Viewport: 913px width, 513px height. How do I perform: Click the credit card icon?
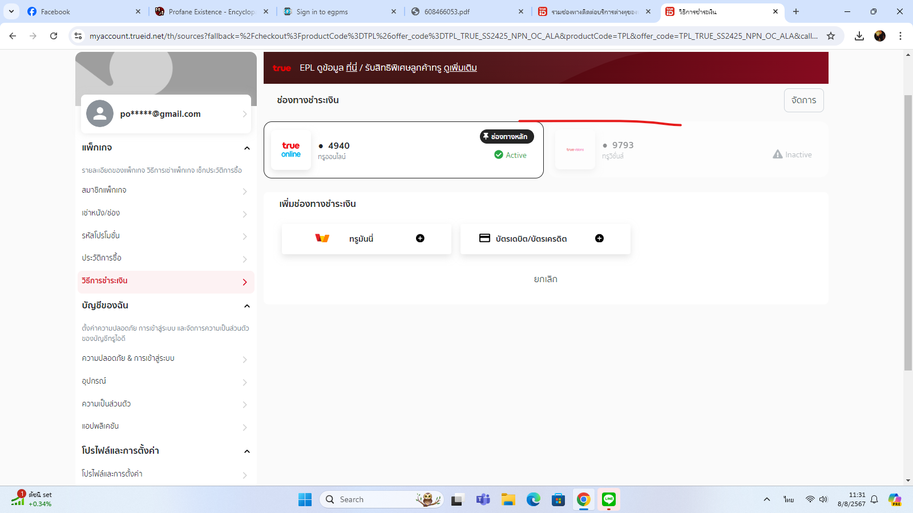click(x=484, y=238)
